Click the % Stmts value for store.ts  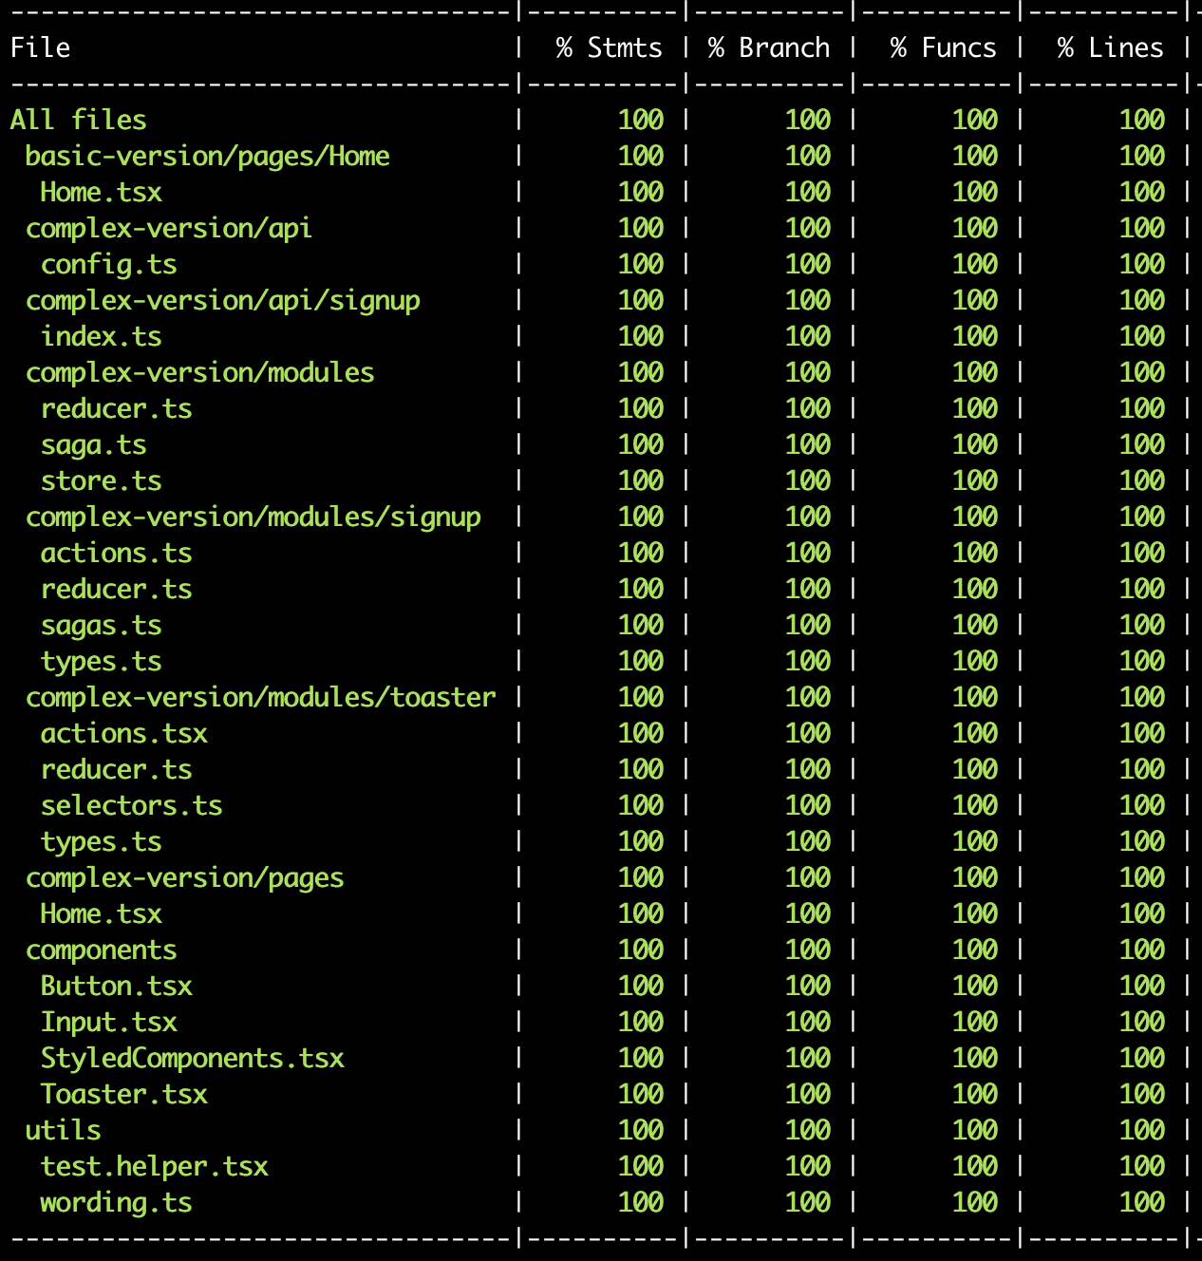coord(641,480)
